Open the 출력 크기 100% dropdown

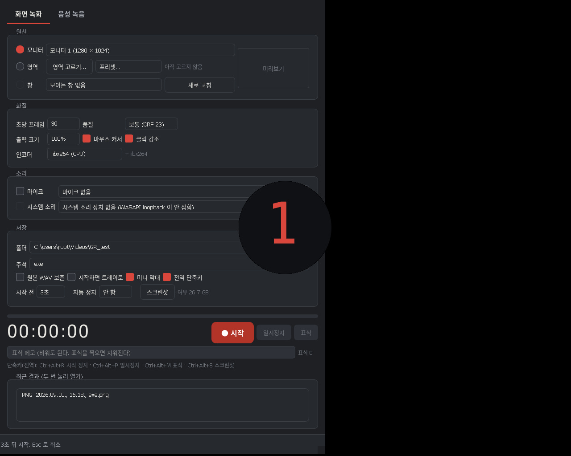(x=63, y=139)
